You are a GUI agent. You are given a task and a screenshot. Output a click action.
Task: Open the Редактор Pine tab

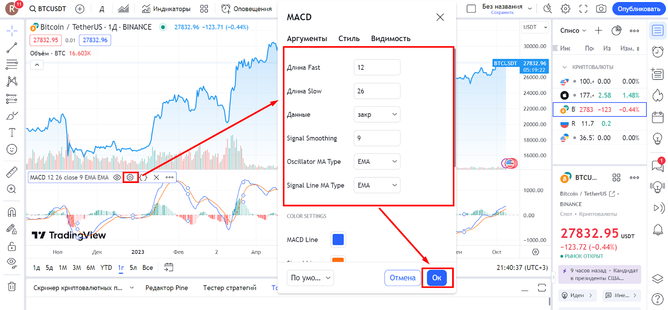click(166, 287)
